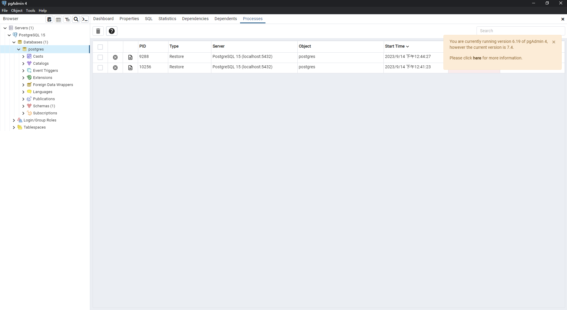Stop the process with PID 9288
Image resolution: width=567 pixels, height=310 pixels.
(x=115, y=57)
